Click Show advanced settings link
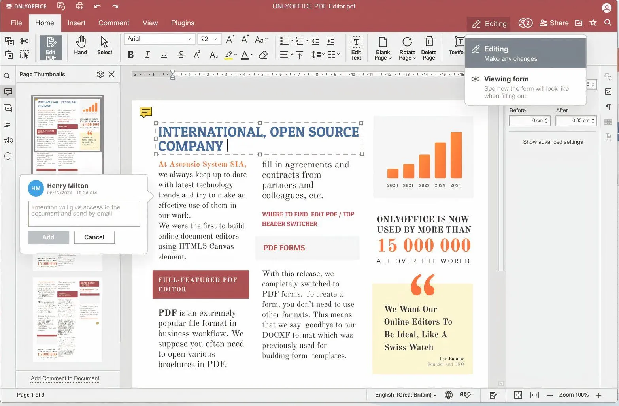 pos(553,142)
